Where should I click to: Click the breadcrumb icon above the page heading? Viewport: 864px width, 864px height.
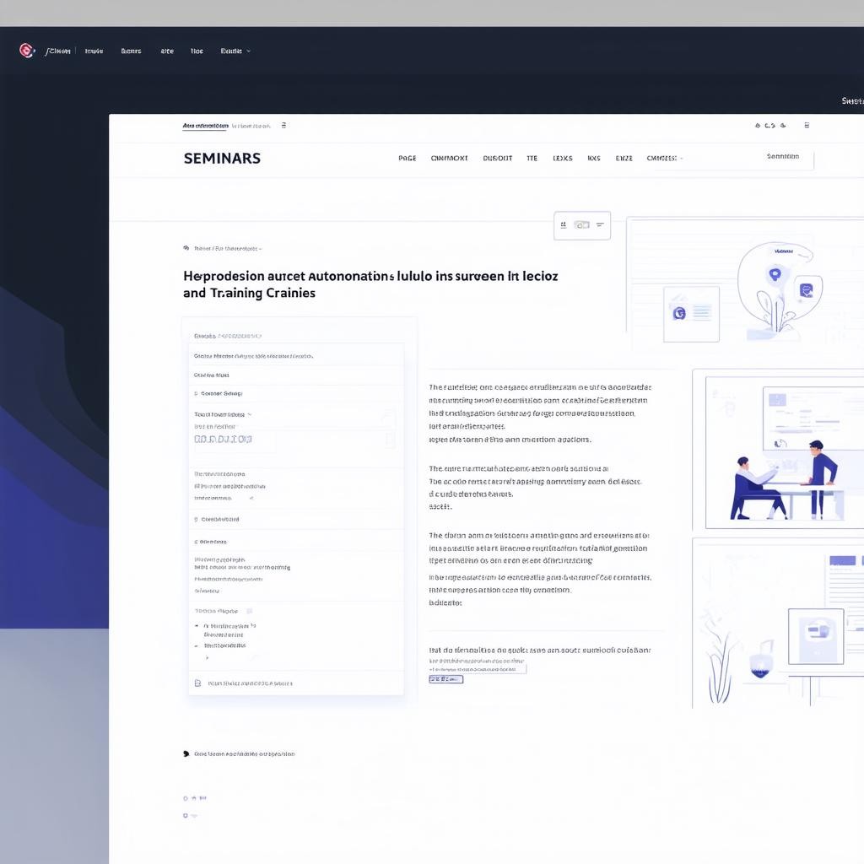[x=186, y=249]
